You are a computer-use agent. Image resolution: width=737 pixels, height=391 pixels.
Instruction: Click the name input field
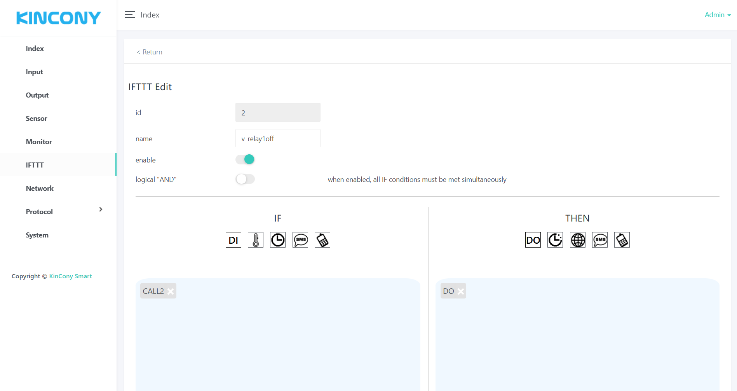tap(278, 138)
